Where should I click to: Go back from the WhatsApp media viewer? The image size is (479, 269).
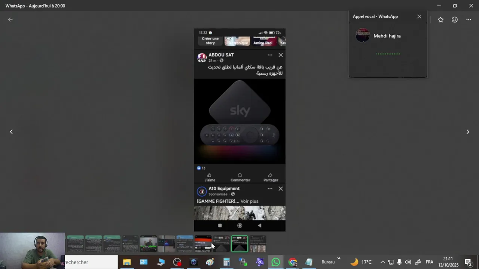pos(10,20)
